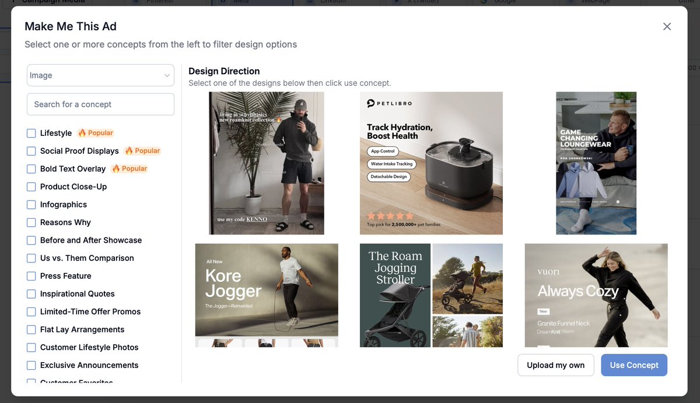
Task: Open the Image type dropdown
Action: pyautogui.click(x=100, y=75)
